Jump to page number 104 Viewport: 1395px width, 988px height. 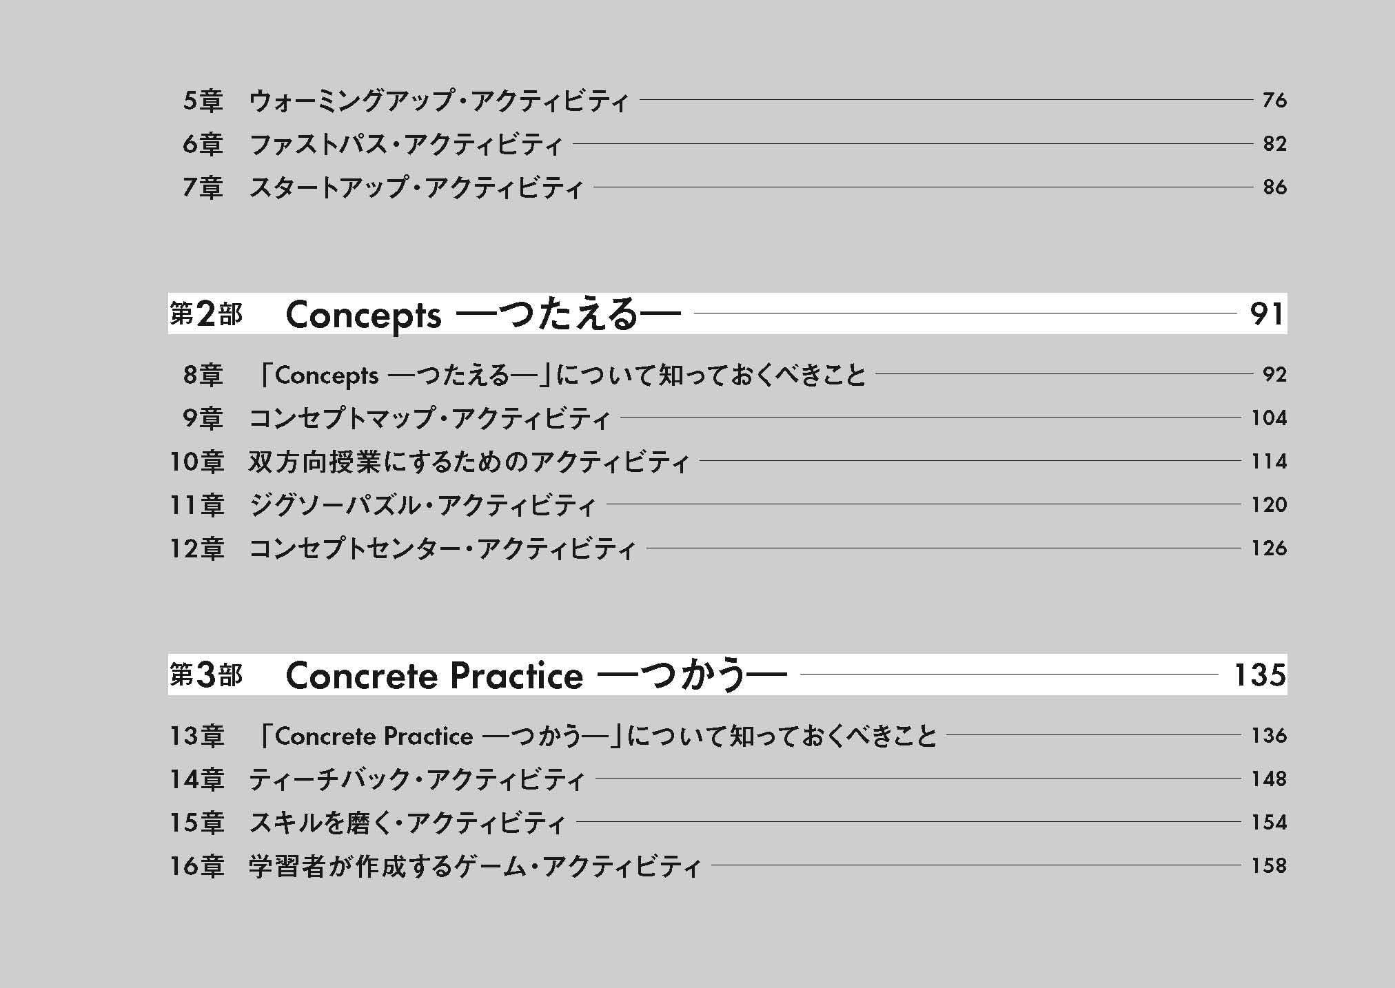pyautogui.click(x=1269, y=419)
